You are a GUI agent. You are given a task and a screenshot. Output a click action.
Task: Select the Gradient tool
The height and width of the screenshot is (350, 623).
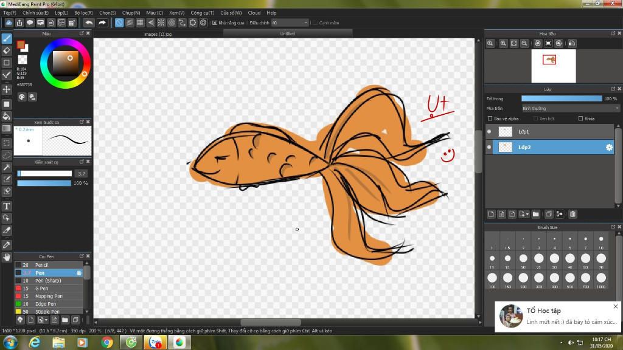7,129
